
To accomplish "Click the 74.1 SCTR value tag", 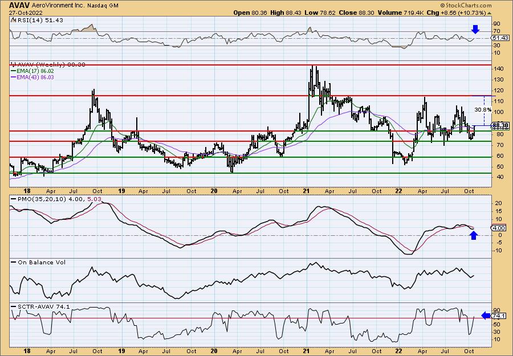I will pos(499,316).
